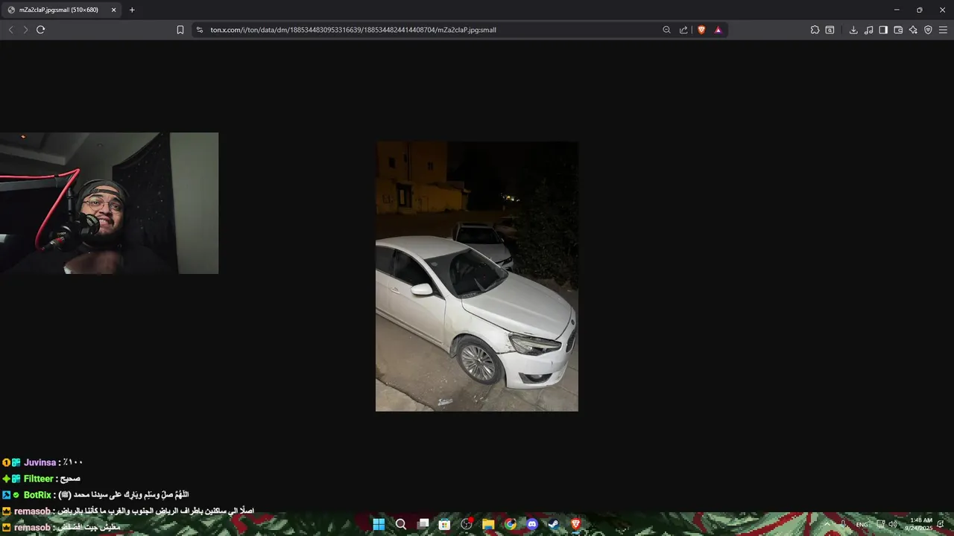Open the clock showing 1:48 AM
954x536 pixels.
coord(918,524)
